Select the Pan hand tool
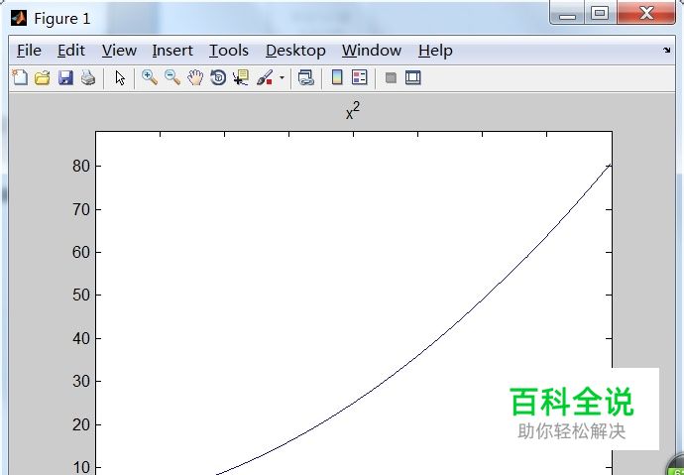Image resolution: width=684 pixels, height=475 pixels. point(195,78)
